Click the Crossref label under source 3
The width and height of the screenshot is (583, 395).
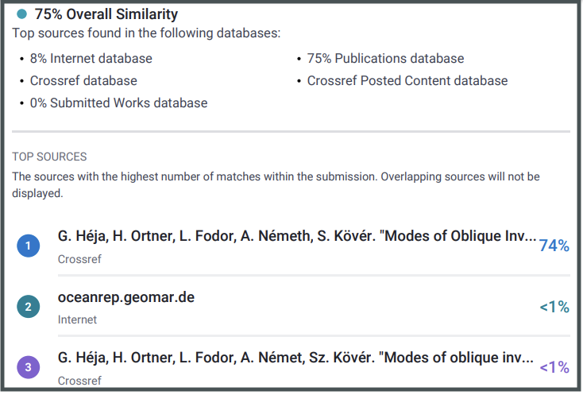click(79, 380)
